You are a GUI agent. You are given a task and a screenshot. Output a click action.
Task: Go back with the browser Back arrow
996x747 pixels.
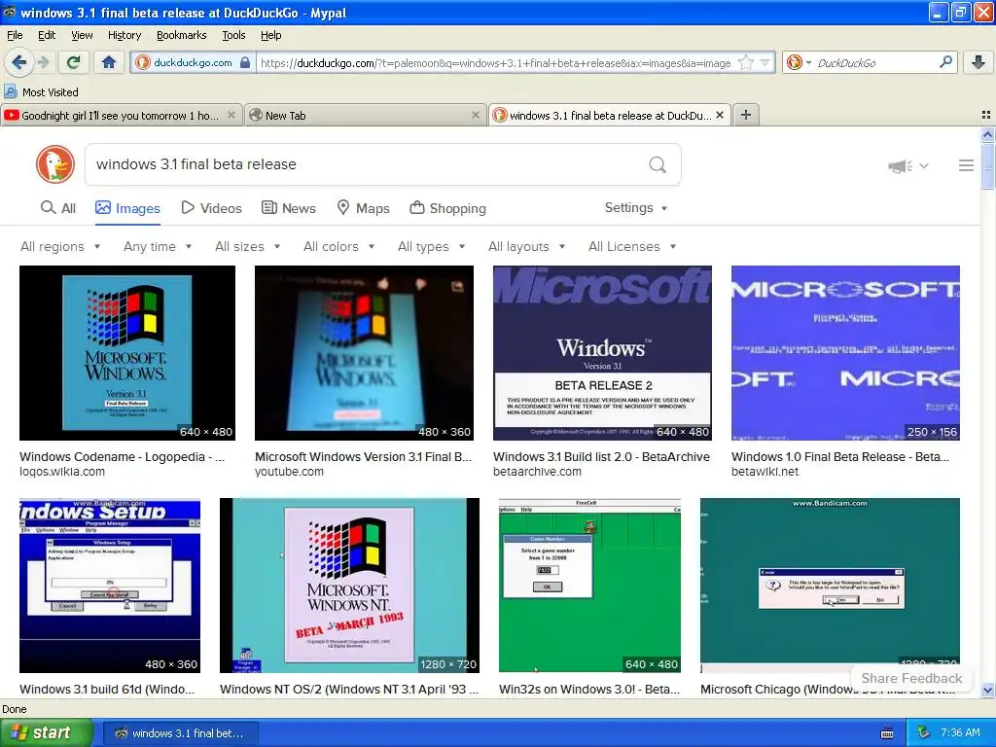pos(18,62)
